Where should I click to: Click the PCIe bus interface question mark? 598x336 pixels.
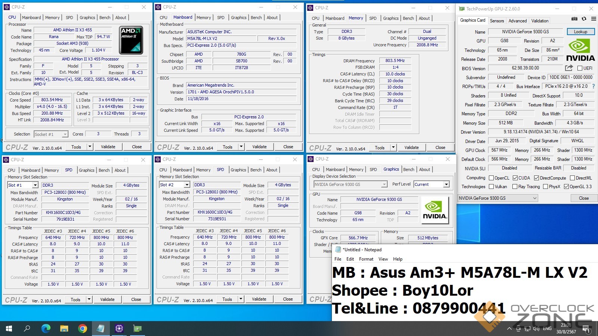click(593, 86)
